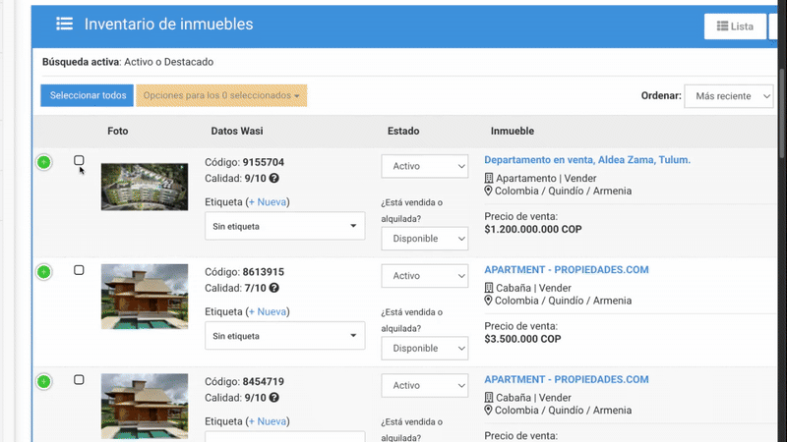Click green plus icon for property 8613915
This screenshot has width=787, height=442.
coord(44,272)
